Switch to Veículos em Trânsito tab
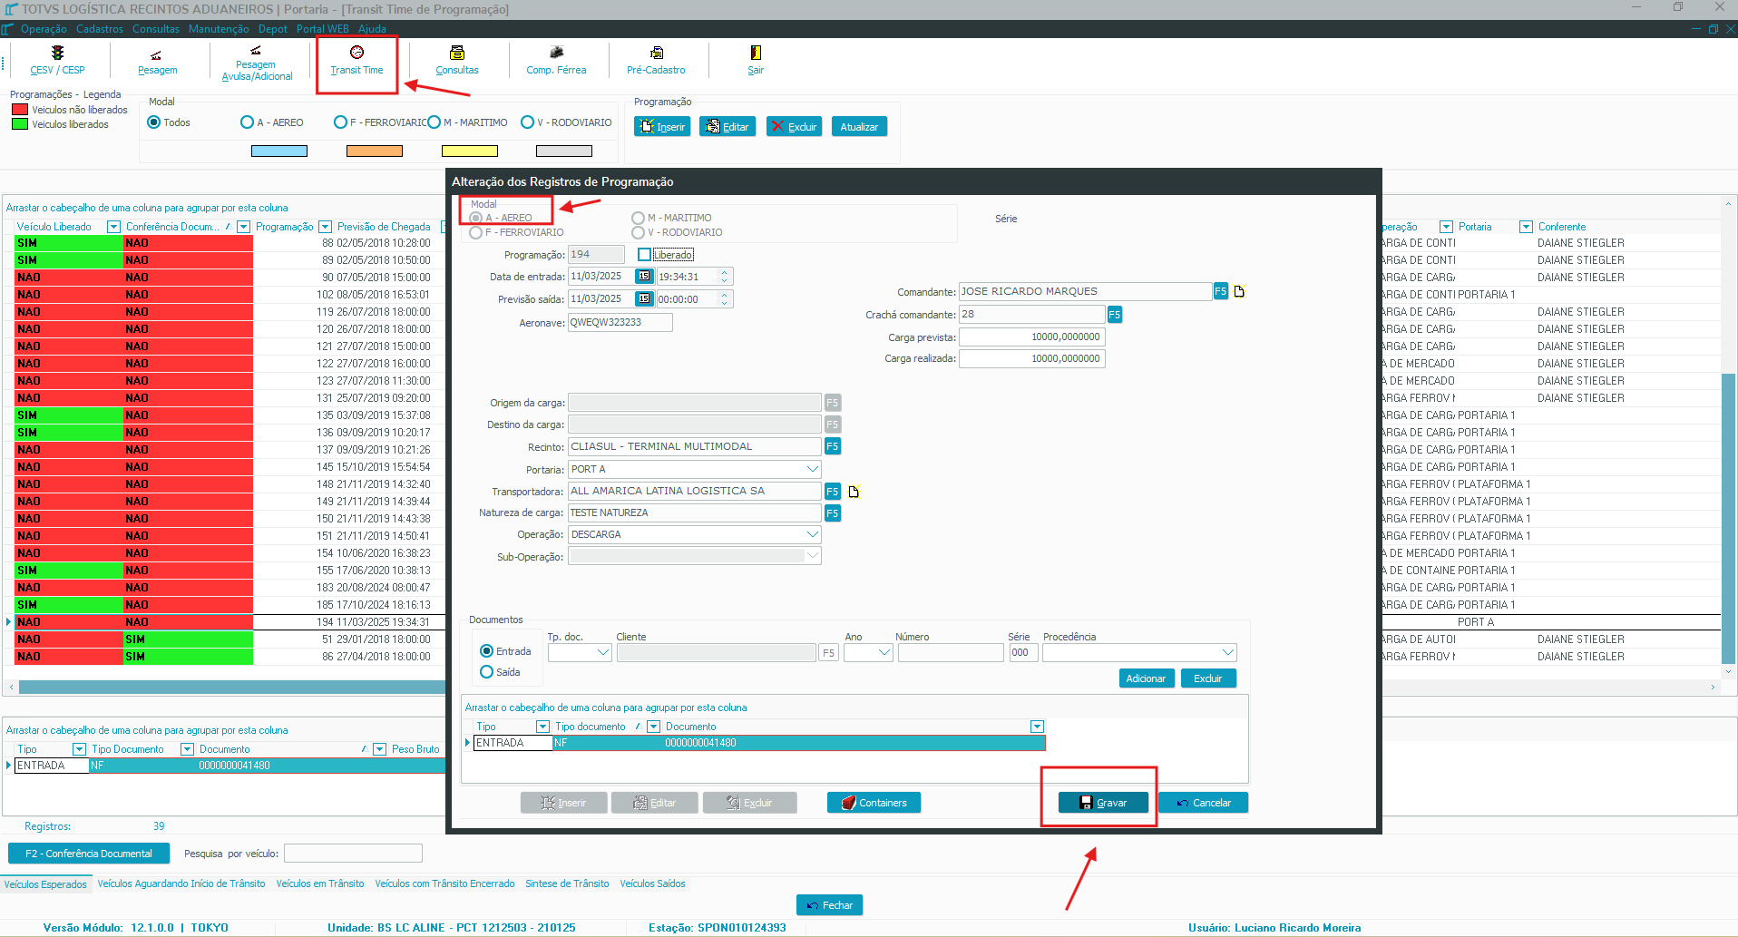The image size is (1738, 937). [x=320, y=883]
